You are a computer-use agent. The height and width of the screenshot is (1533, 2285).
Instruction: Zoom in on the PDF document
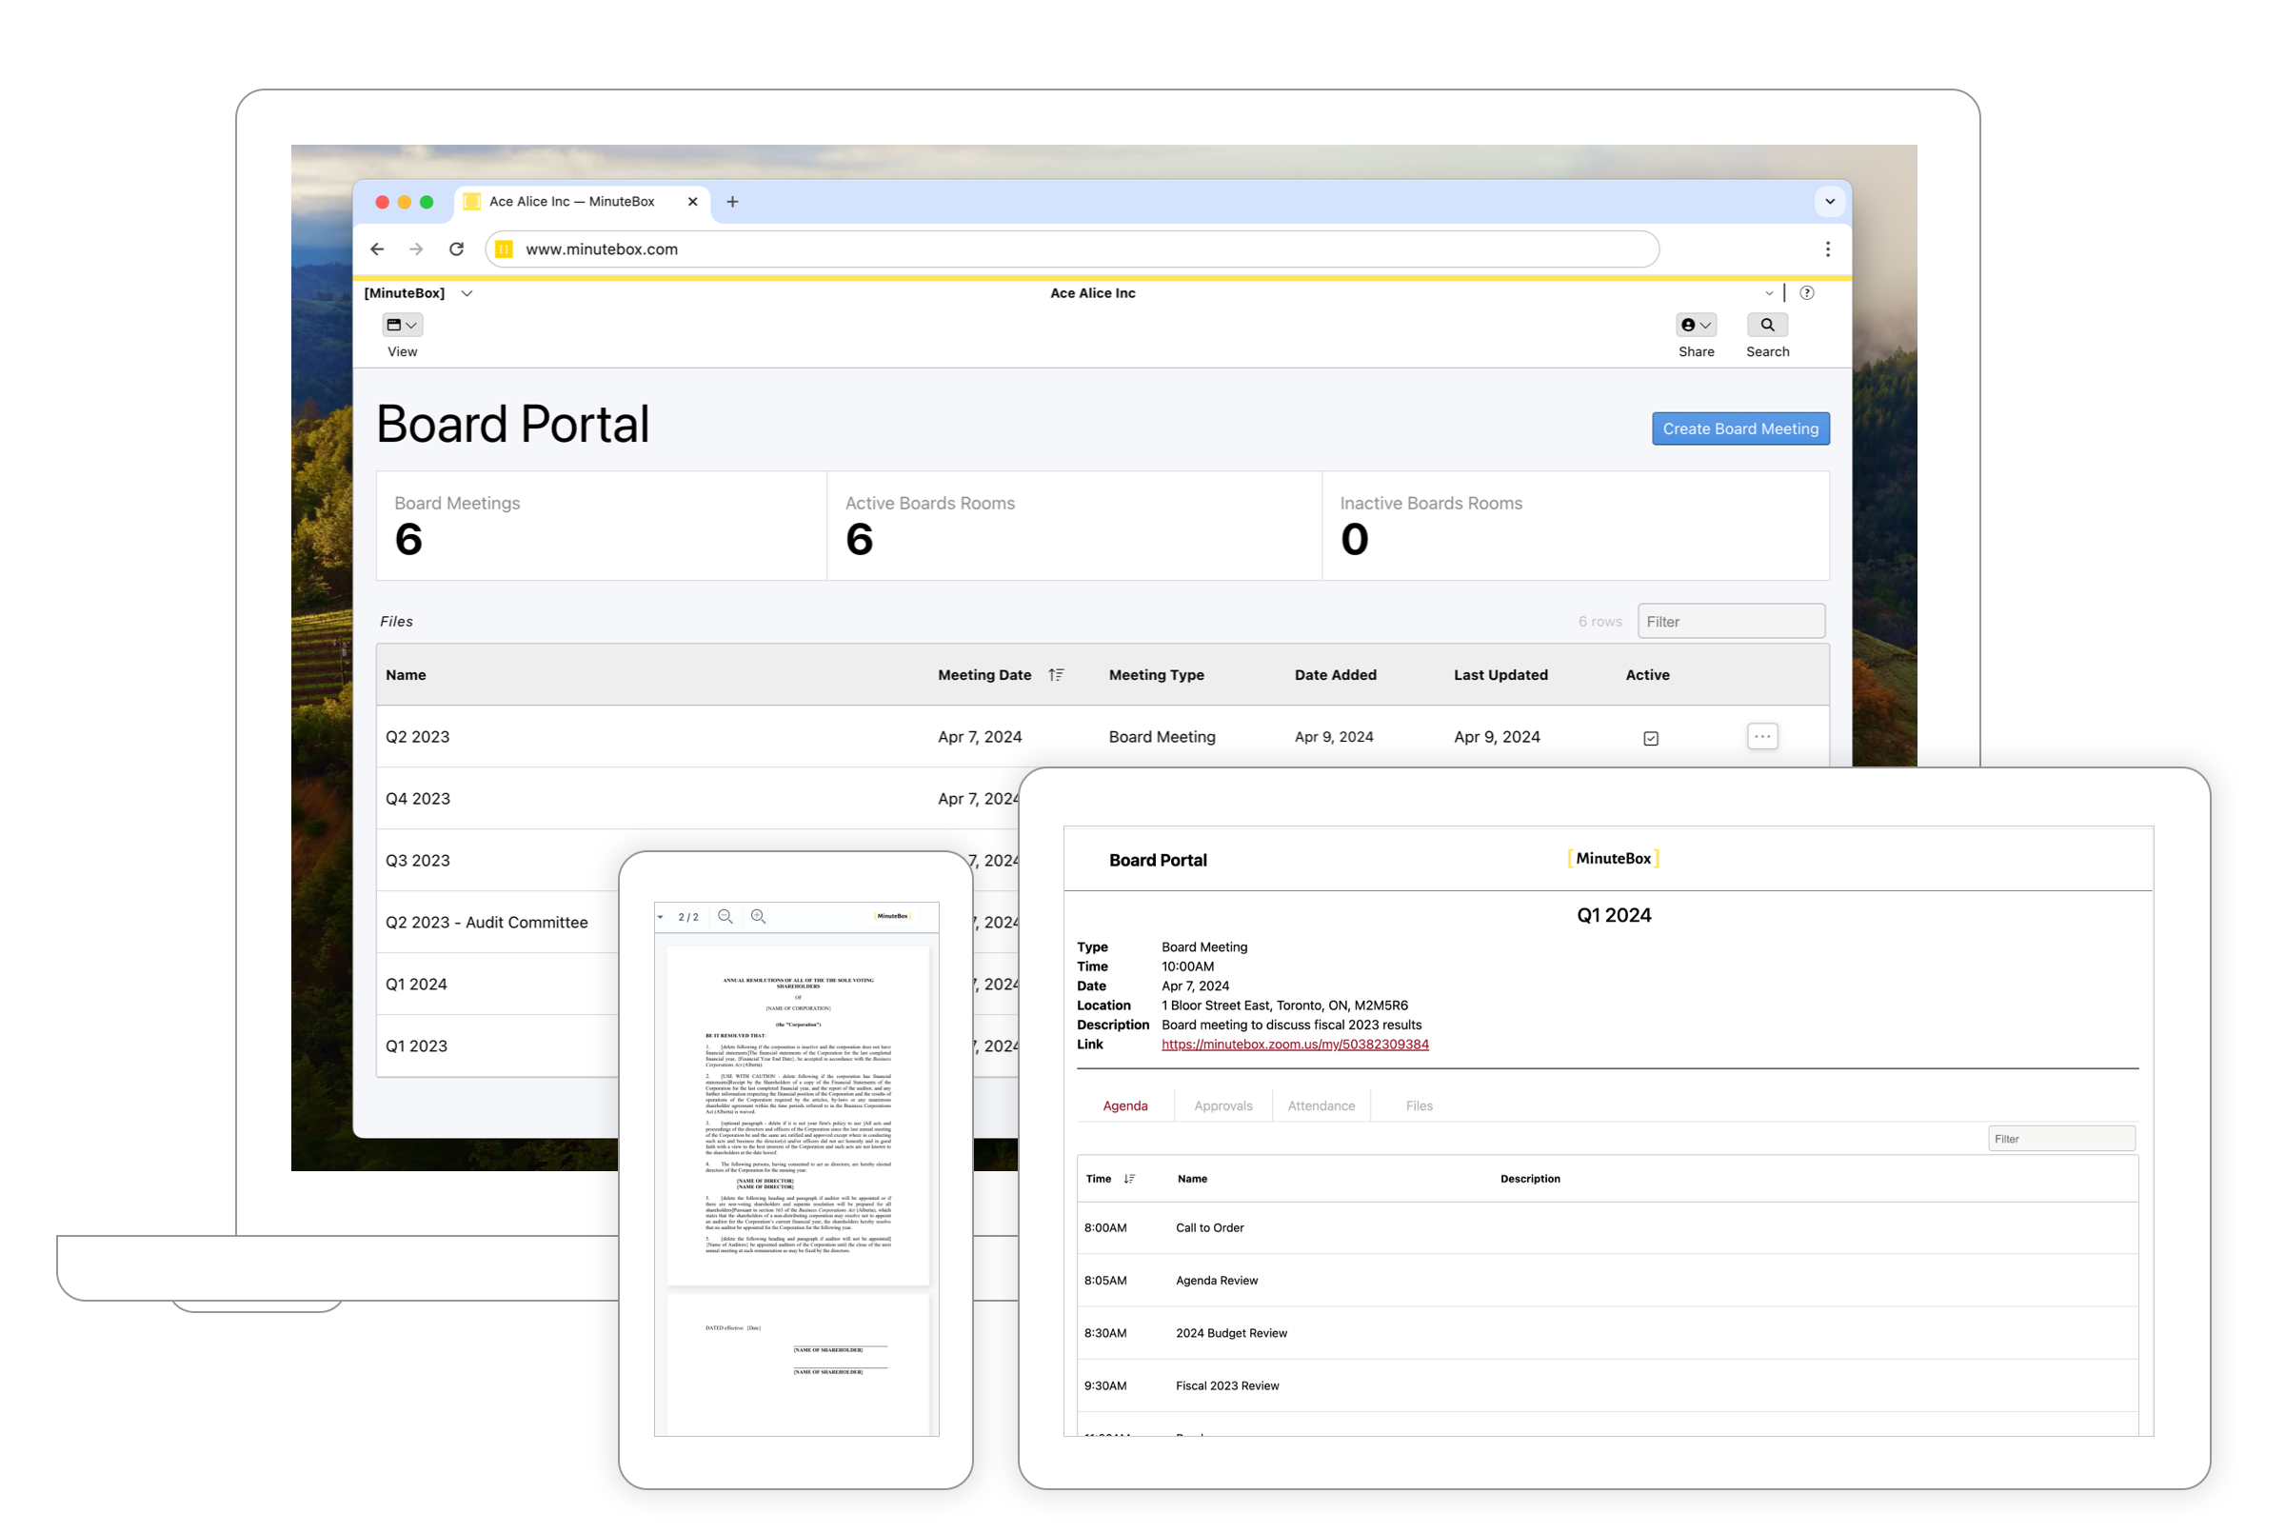(759, 917)
